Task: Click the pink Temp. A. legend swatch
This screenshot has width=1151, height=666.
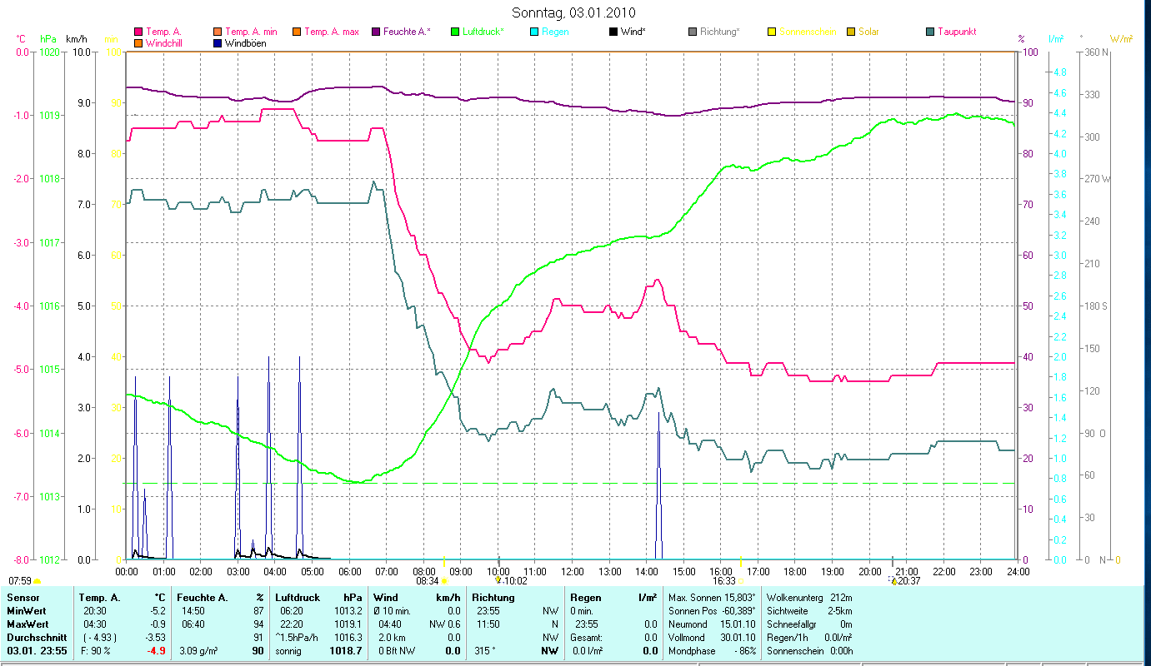Action: pos(138,32)
